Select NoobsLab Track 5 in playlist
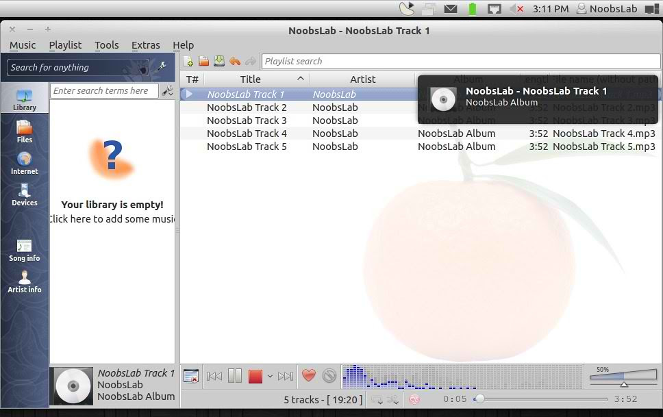 coord(420,147)
